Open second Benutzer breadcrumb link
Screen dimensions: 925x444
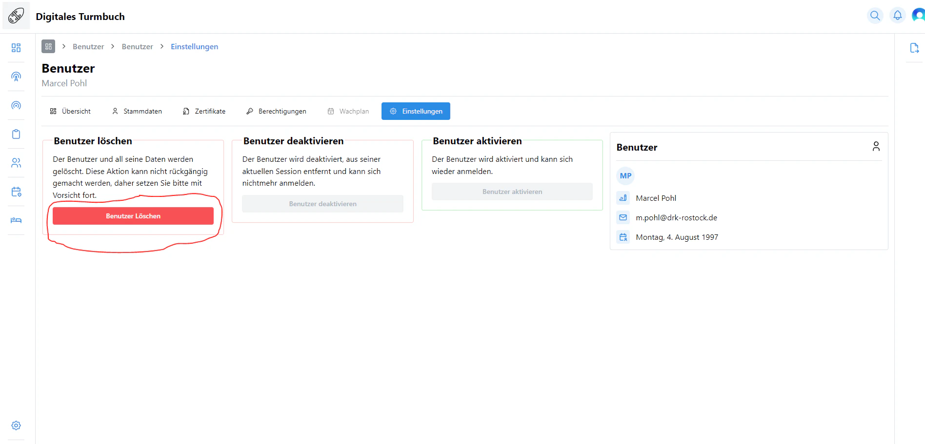tap(137, 46)
